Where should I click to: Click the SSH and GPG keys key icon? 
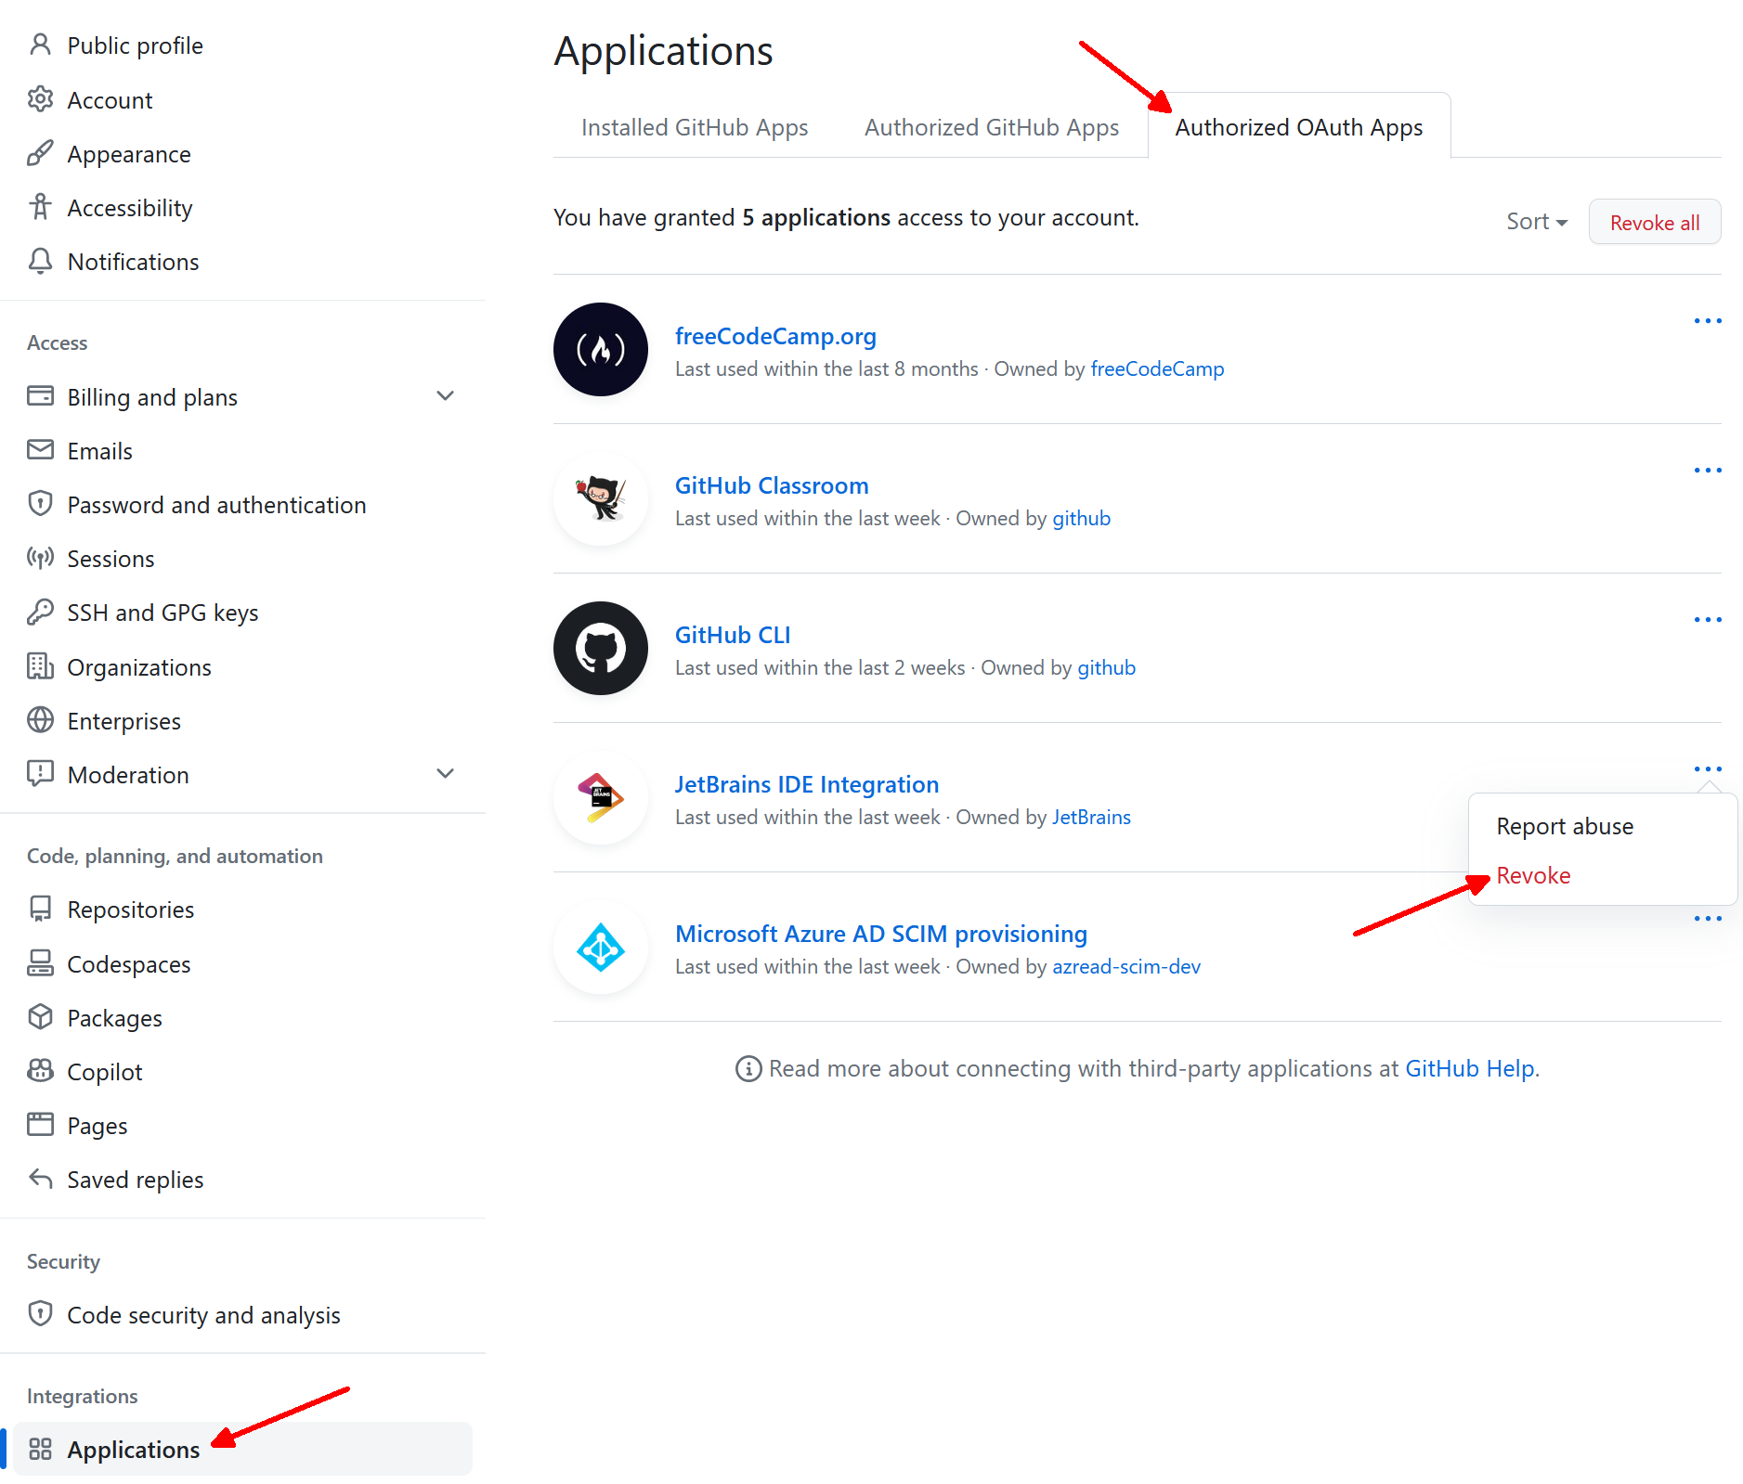[x=40, y=612]
